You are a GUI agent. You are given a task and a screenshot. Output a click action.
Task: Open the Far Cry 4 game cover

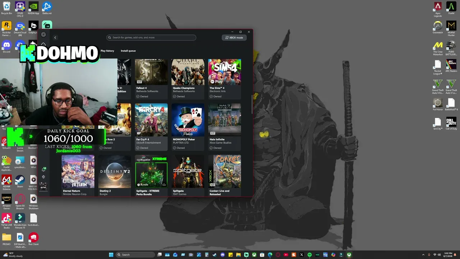pos(151,120)
